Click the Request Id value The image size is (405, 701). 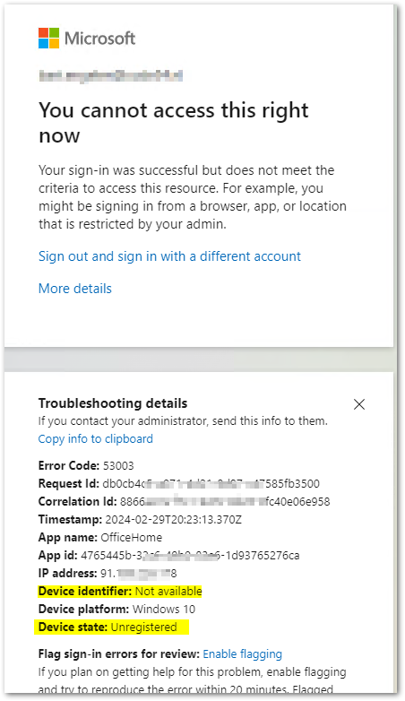[211, 484]
